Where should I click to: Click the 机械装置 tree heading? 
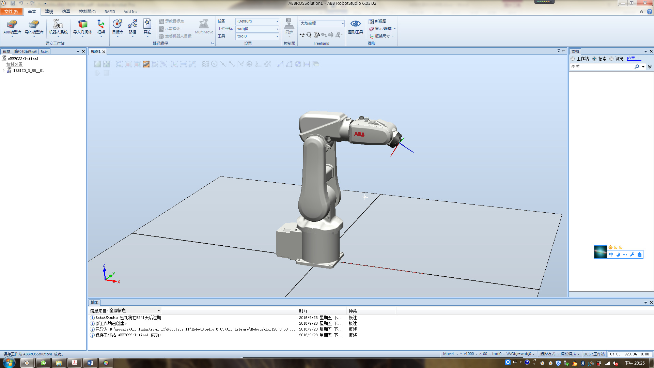click(x=14, y=64)
